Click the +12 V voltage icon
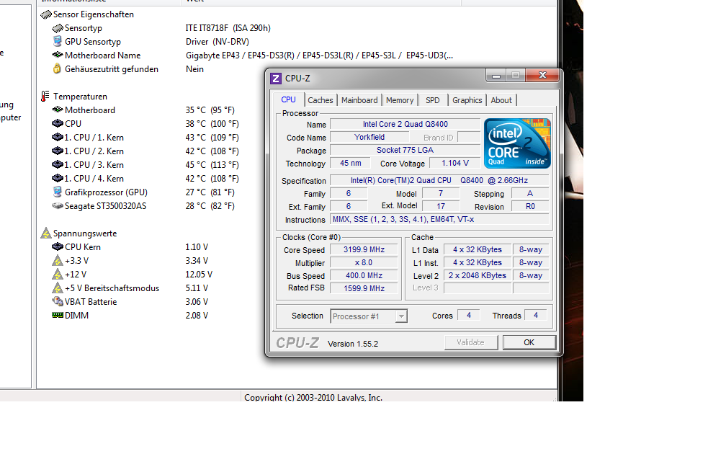 58,275
